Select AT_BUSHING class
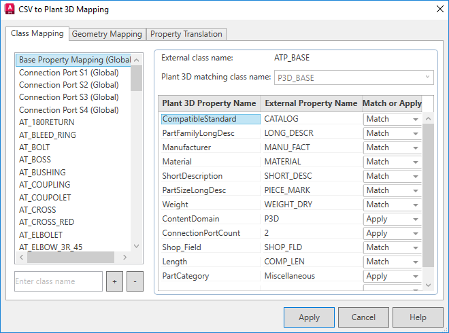The image size is (449, 333). (x=42, y=172)
